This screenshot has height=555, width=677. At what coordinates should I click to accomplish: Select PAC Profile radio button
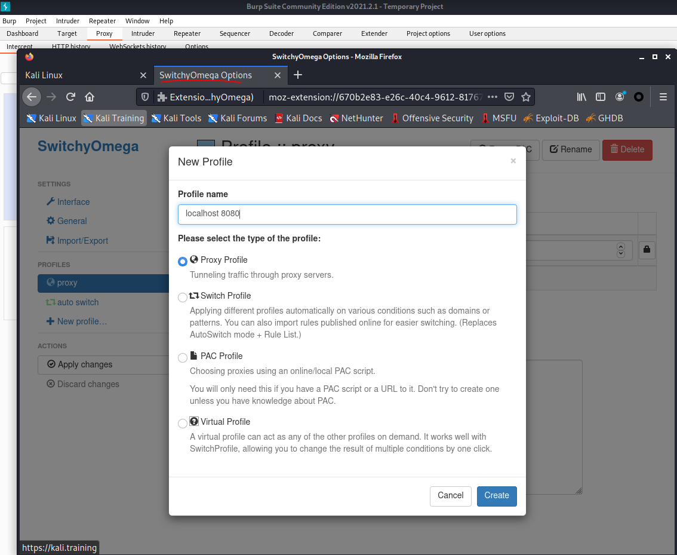click(x=183, y=358)
